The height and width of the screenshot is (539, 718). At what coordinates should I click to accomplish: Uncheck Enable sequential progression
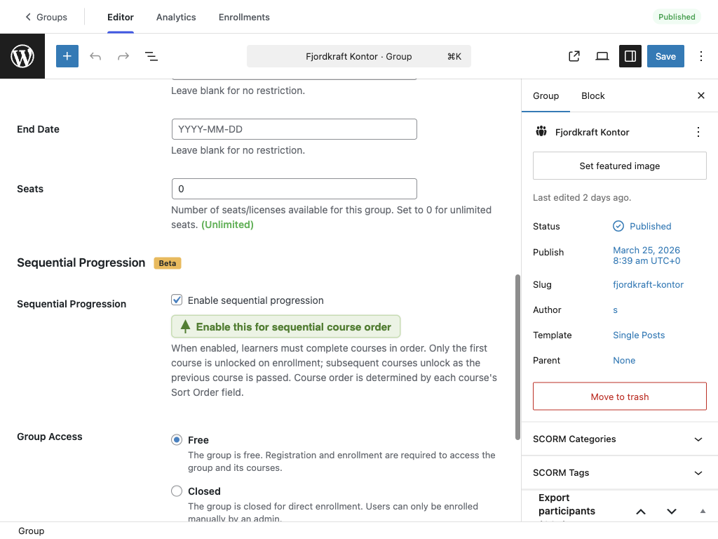click(177, 300)
